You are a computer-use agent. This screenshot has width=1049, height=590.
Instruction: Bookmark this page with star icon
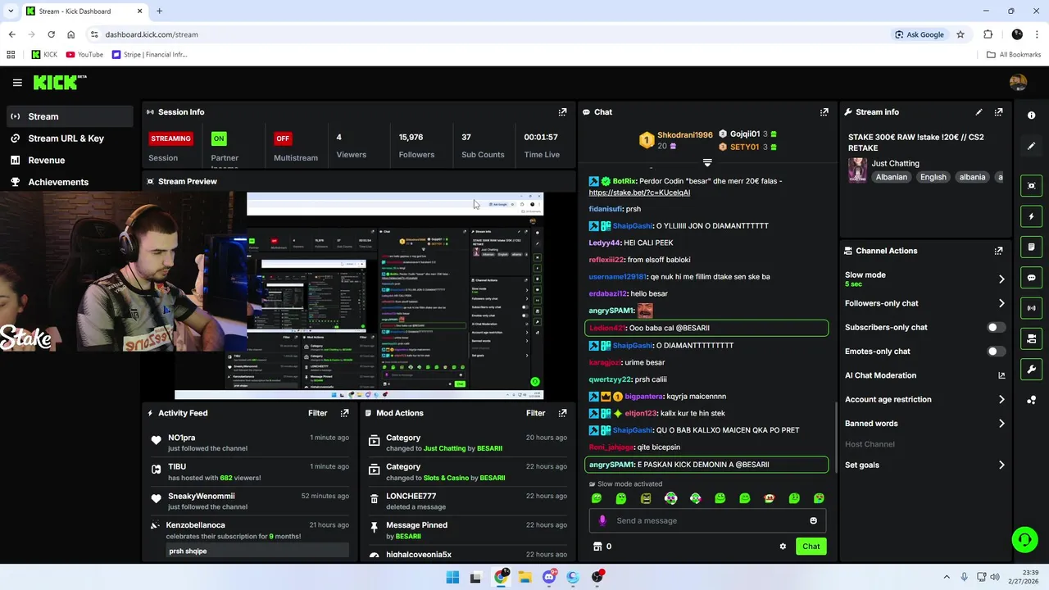(x=960, y=34)
